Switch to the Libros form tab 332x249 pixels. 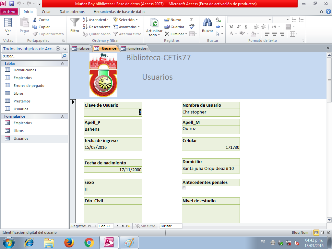tap(81, 48)
